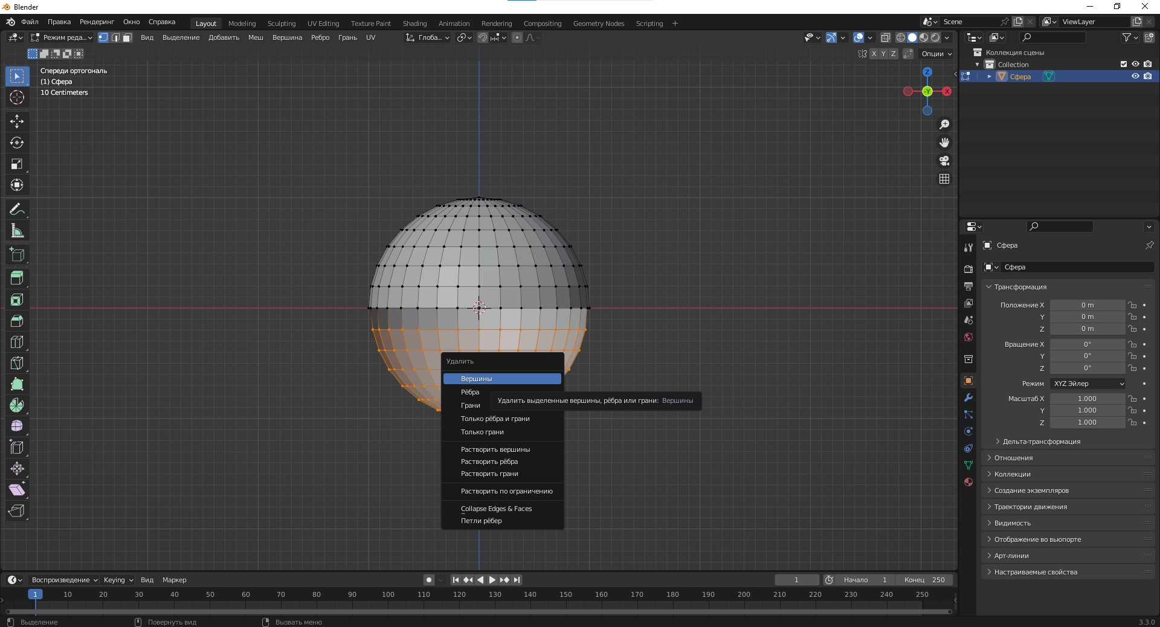Image resolution: width=1160 pixels, height=627 pixels.
Task: Choose Только грани in delete menu
Action: tap(502, 432)
